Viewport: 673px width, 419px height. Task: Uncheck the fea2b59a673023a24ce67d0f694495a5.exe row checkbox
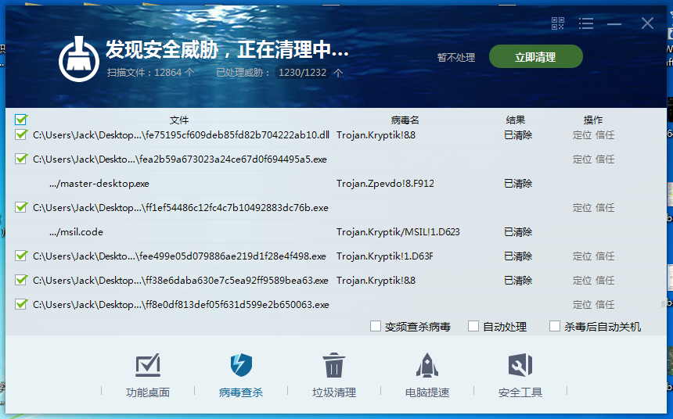point(20,159)
